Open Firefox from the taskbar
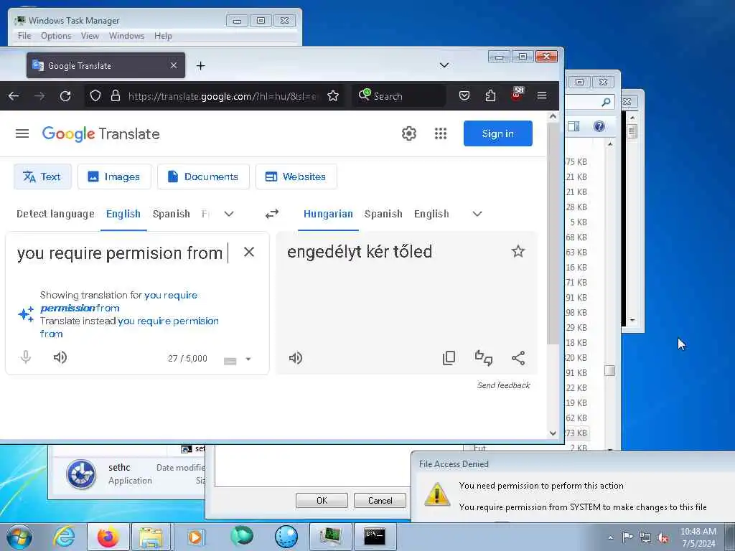The height and width of the screenshot is (551, 735). (x=108, y=537)
